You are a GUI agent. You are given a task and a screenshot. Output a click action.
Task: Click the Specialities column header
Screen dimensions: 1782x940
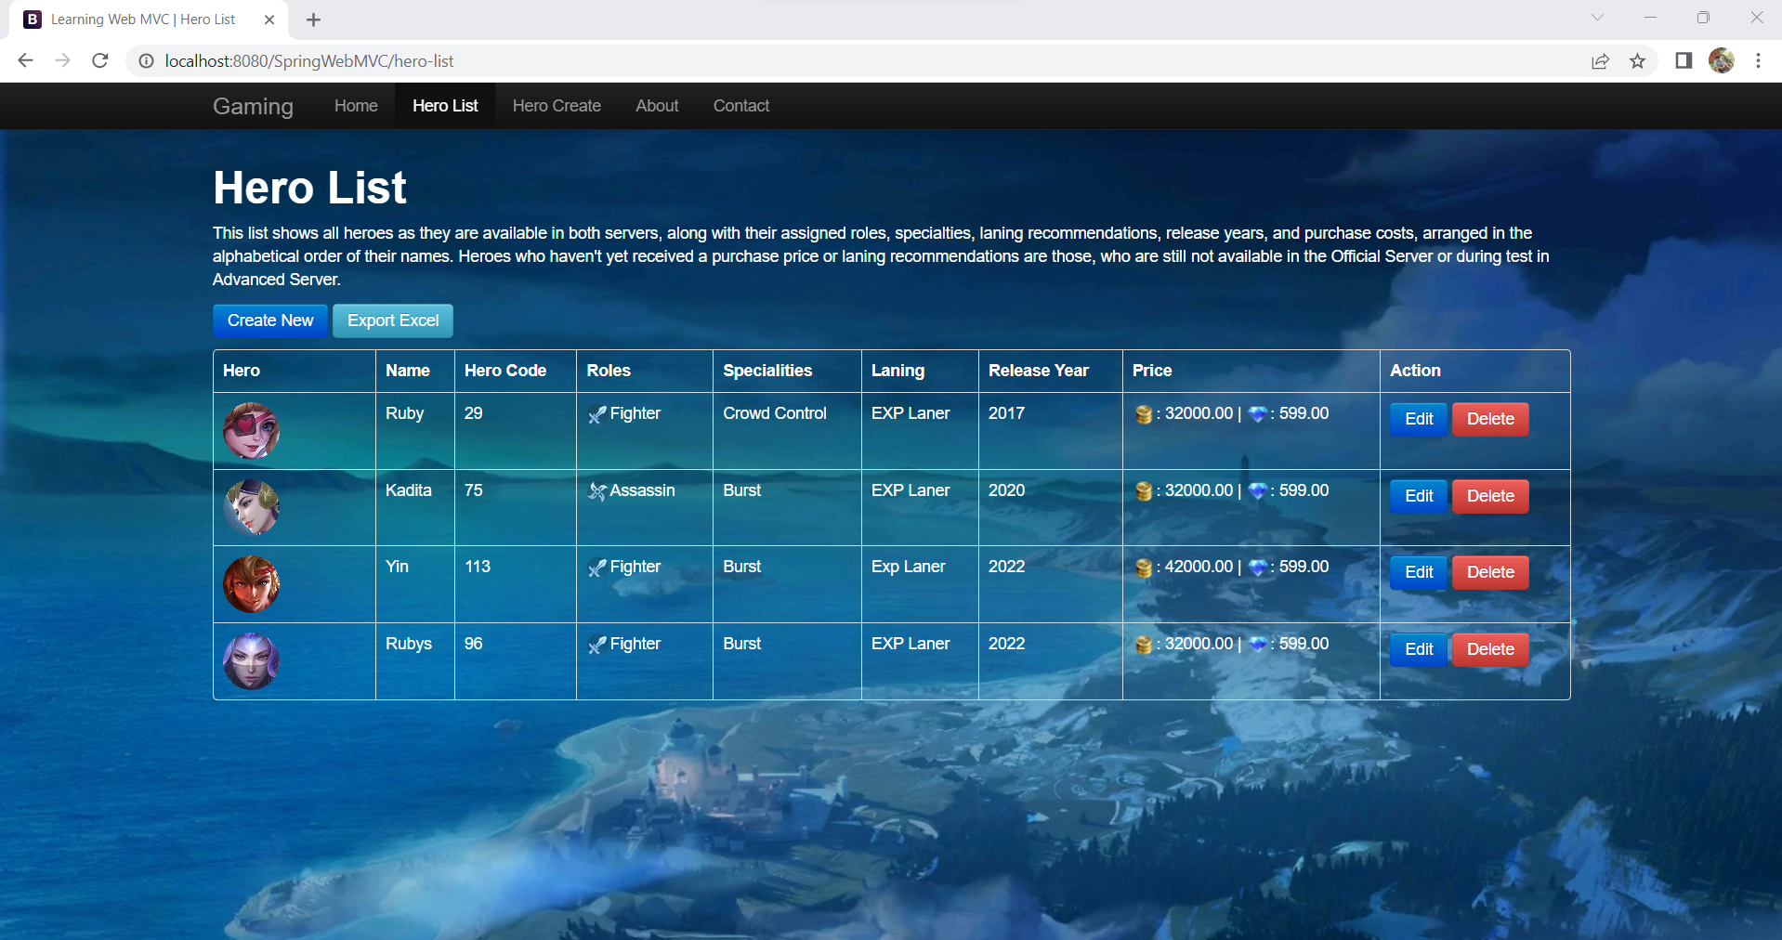tap(787, 371)
